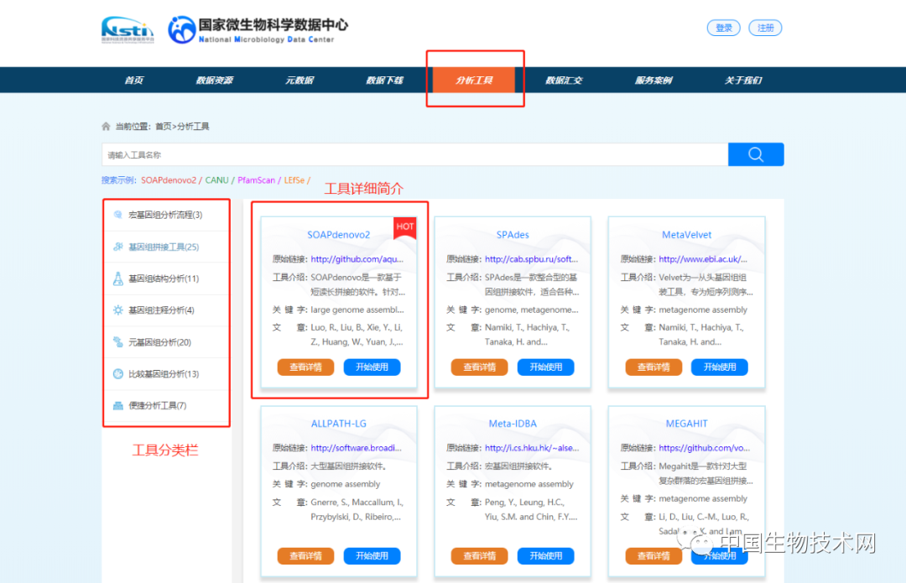The height and width of the screenshot is (583, 906).
Task: Select 分析工具 navigation tab
Action: click(x=474, y=80)
